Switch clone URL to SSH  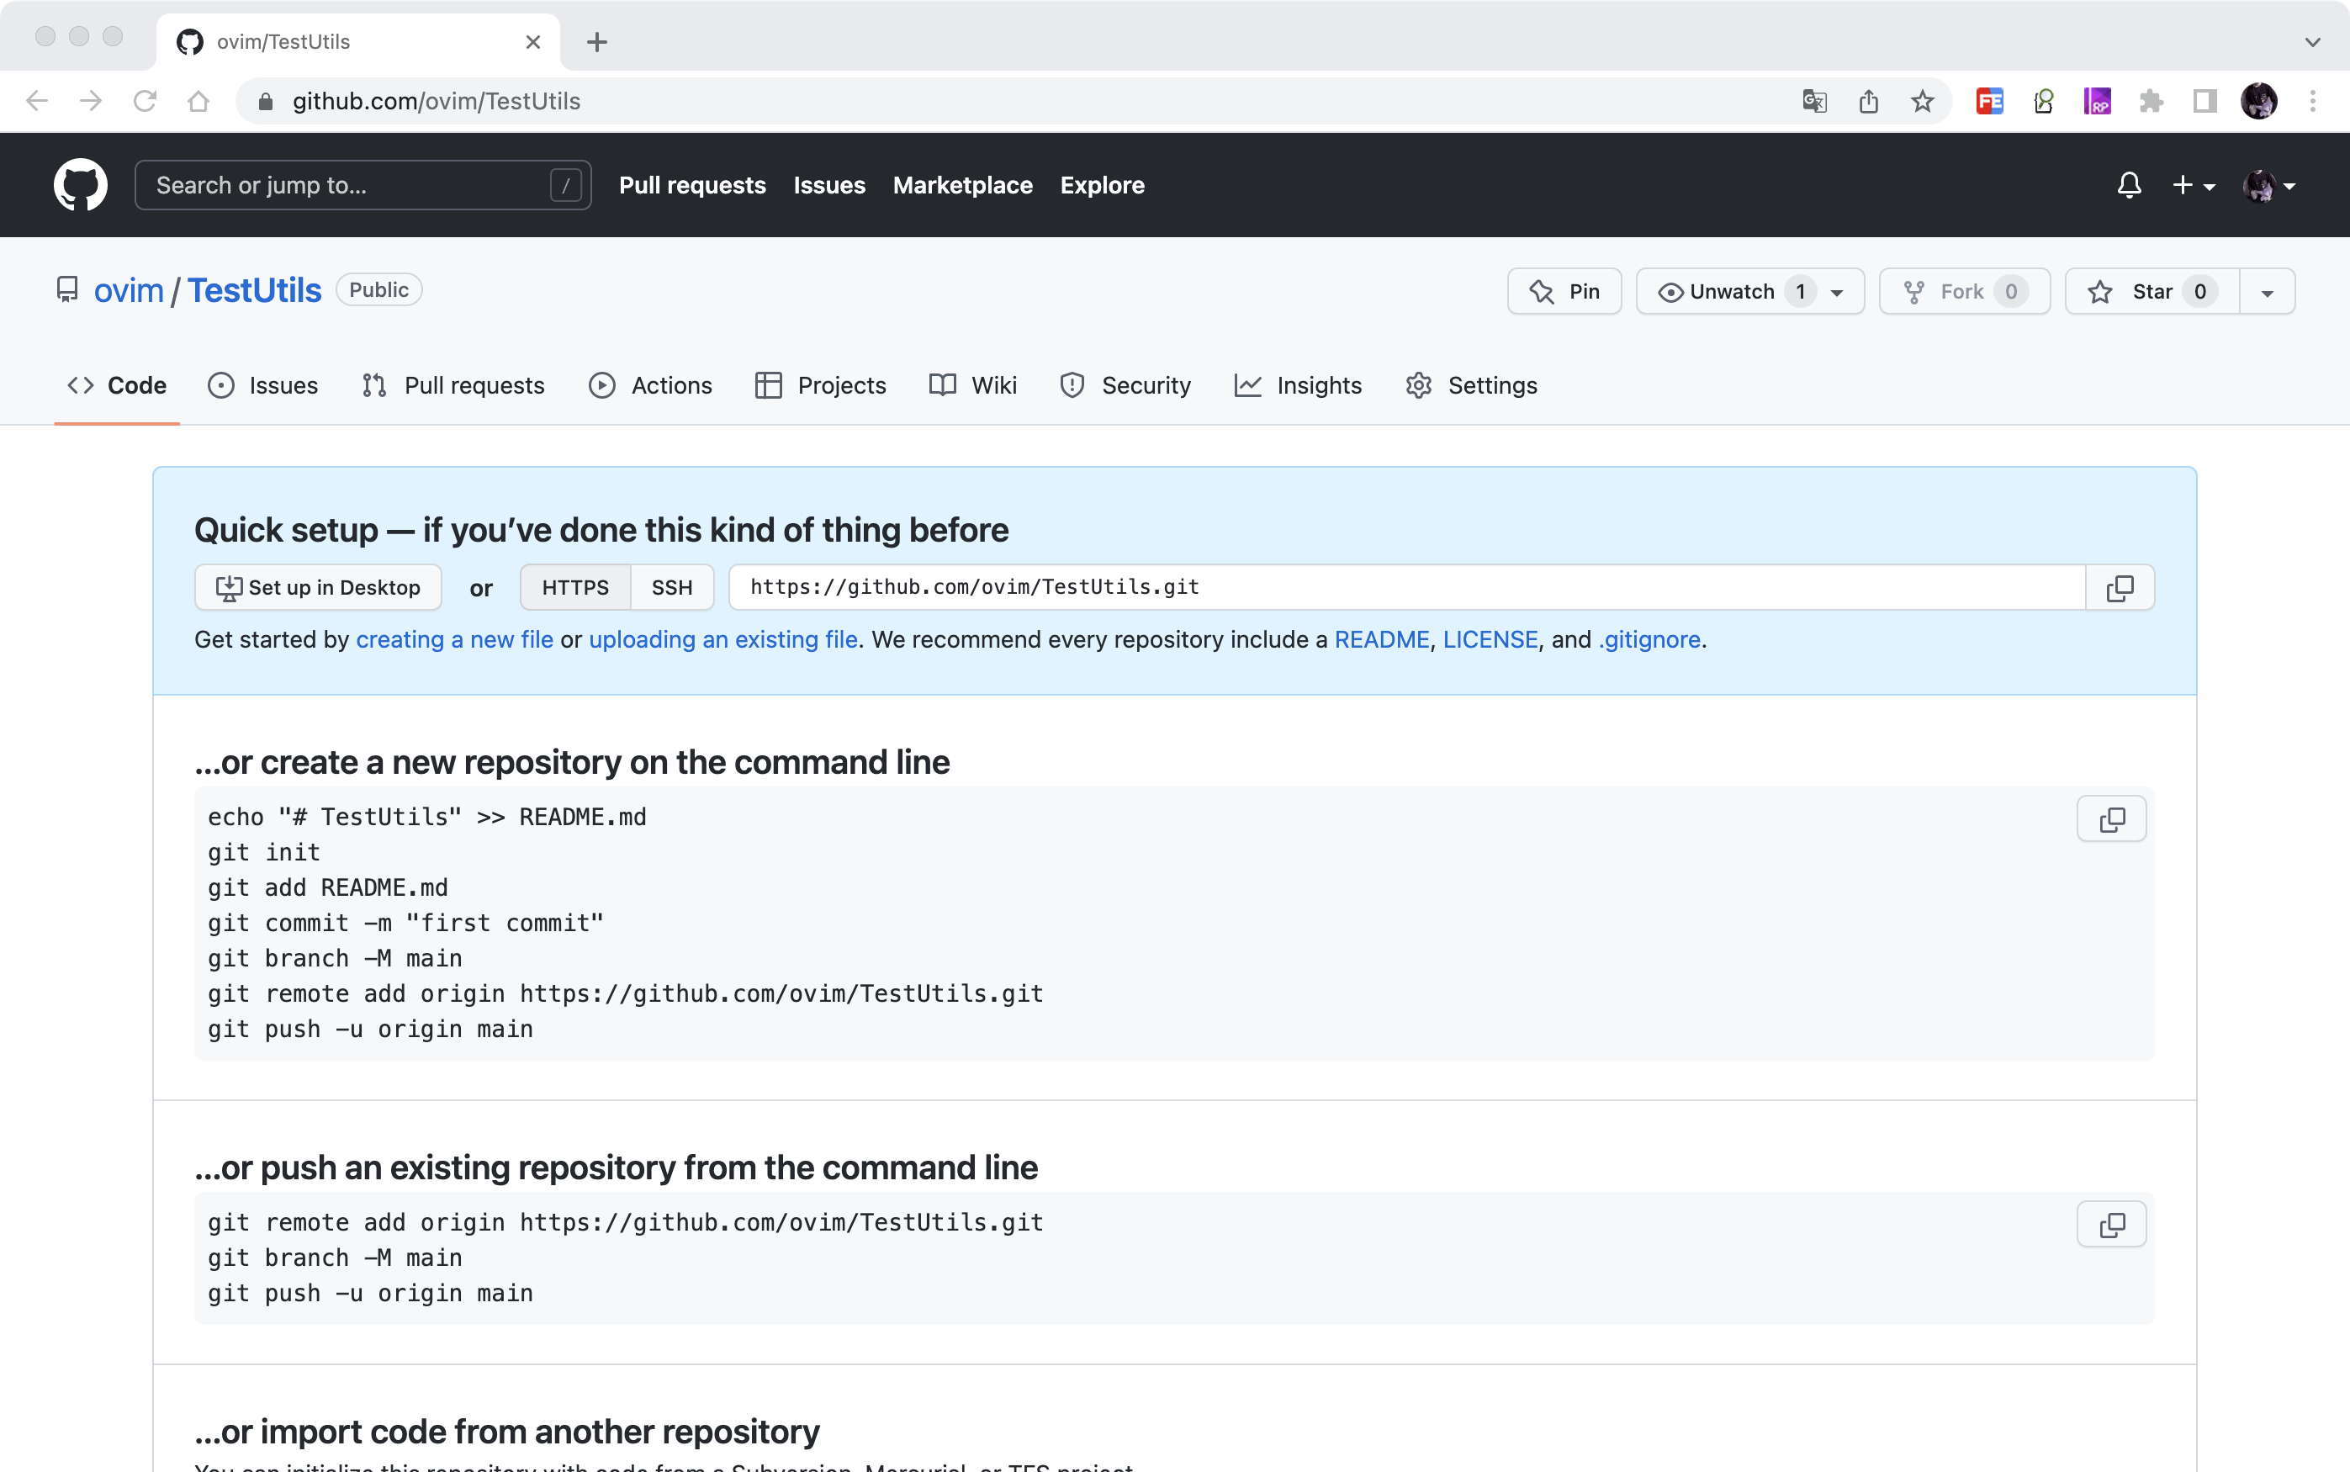point(672,588)
